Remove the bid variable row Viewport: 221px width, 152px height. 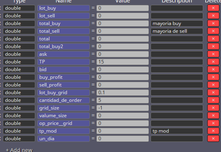point(213,70)
